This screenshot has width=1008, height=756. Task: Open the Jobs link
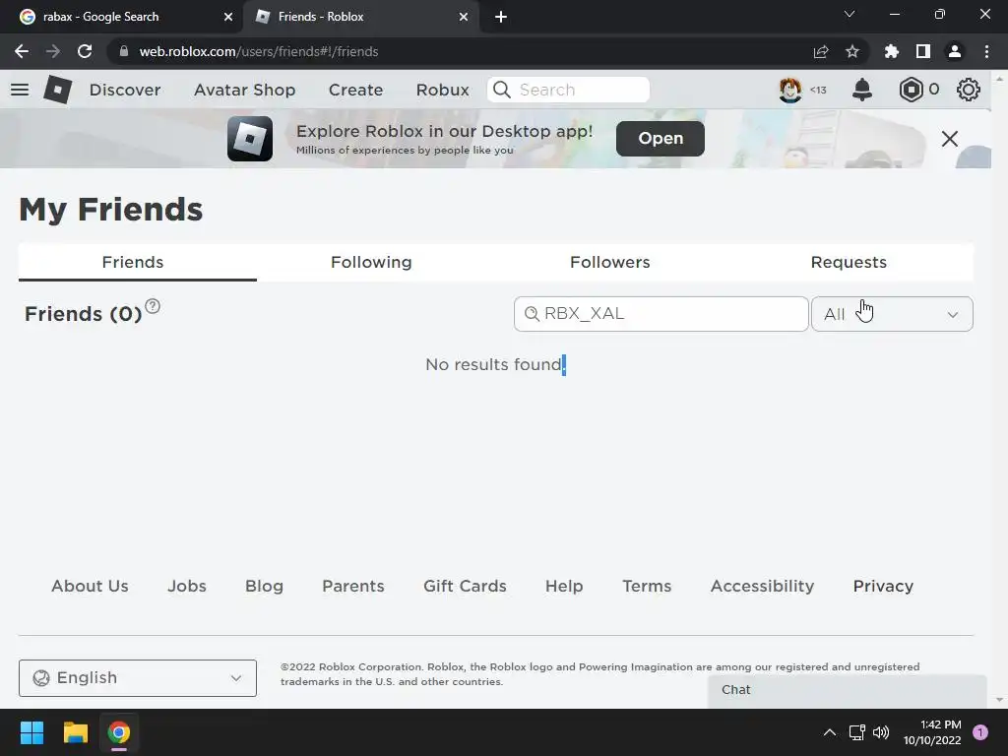tap(186, 586)
